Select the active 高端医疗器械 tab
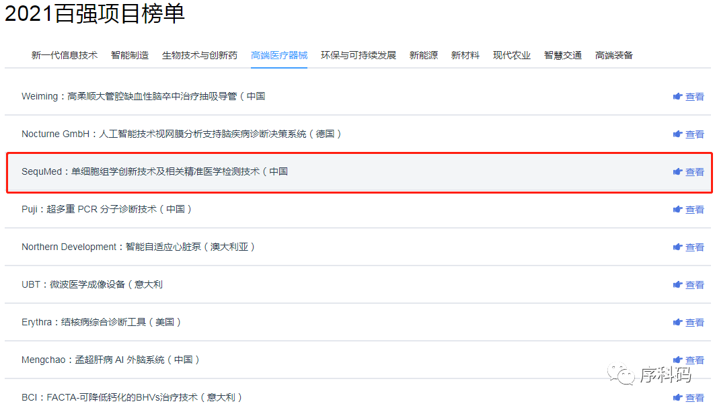This screenshot has width=715, height=406. (x=279, y=55)
